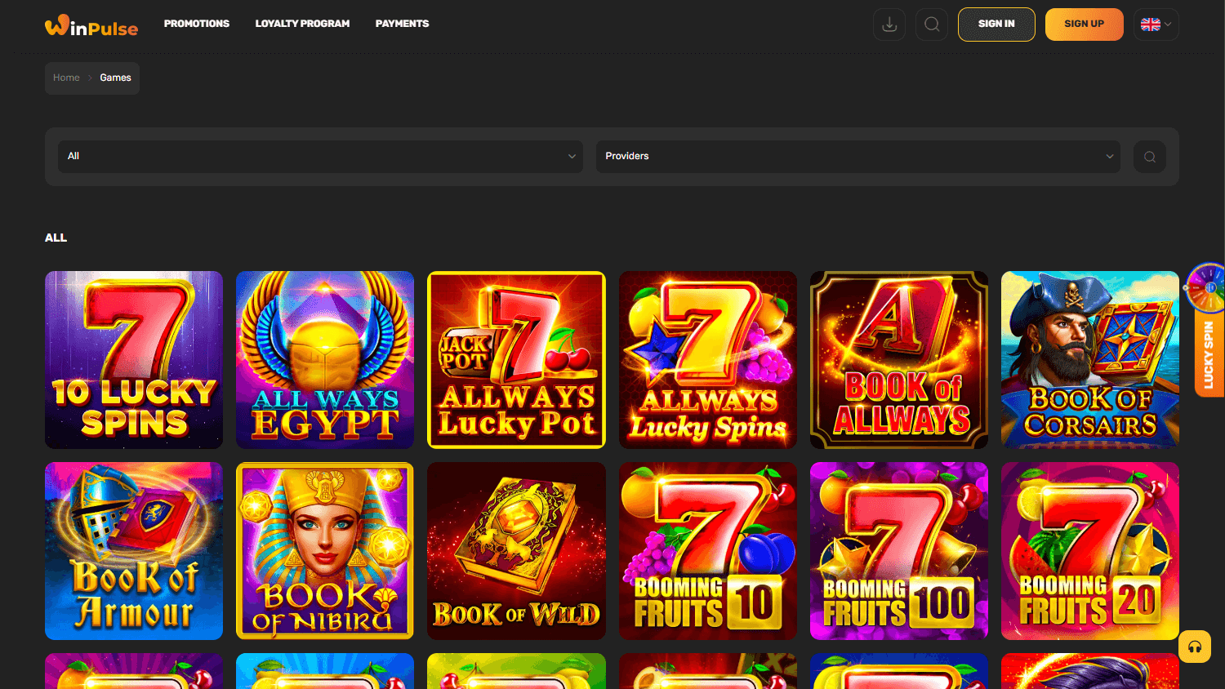Screen dimensions: 1225x689
Task: Open live support via the headphones icon
Action: (1194, 646)
